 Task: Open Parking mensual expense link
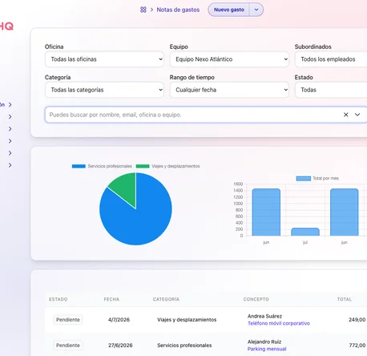[267, 349]
